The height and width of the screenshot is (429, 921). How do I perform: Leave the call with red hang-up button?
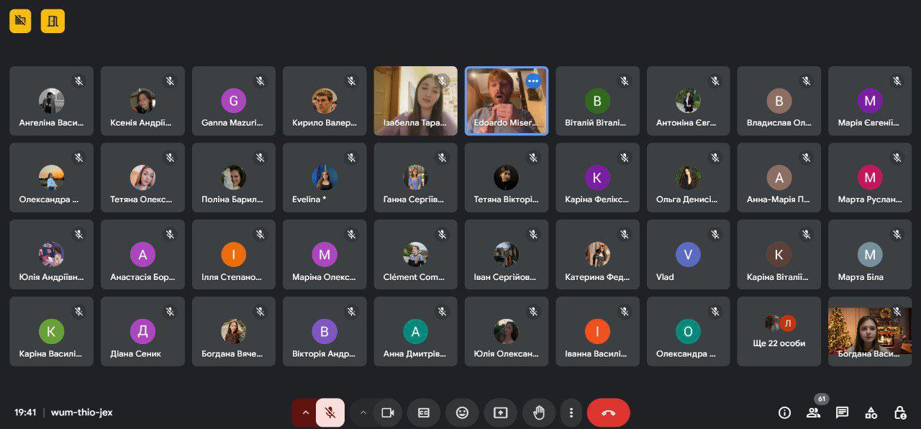[608, 412]
